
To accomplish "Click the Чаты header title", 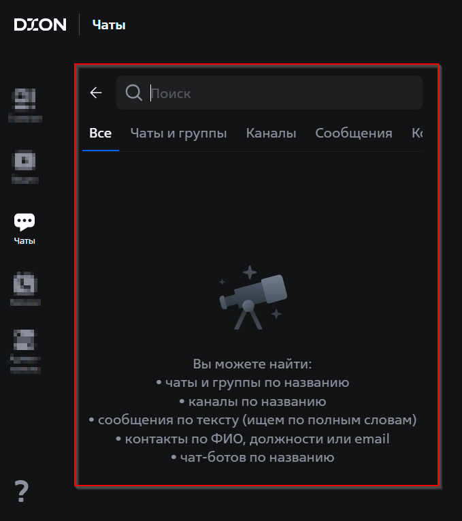I will 109,25.
